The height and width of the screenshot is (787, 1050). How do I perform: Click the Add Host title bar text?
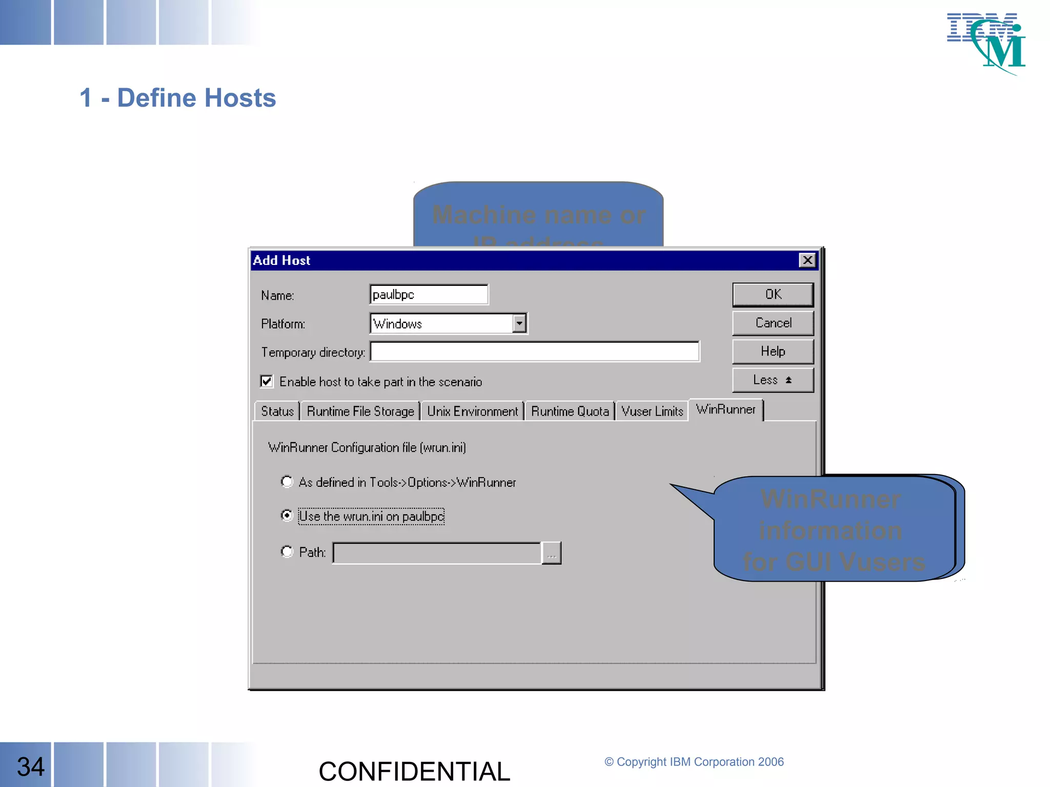pos(281,260)
